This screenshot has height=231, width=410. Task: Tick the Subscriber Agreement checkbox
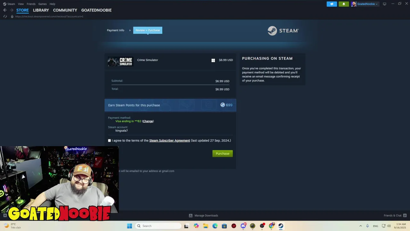(110, 141)
